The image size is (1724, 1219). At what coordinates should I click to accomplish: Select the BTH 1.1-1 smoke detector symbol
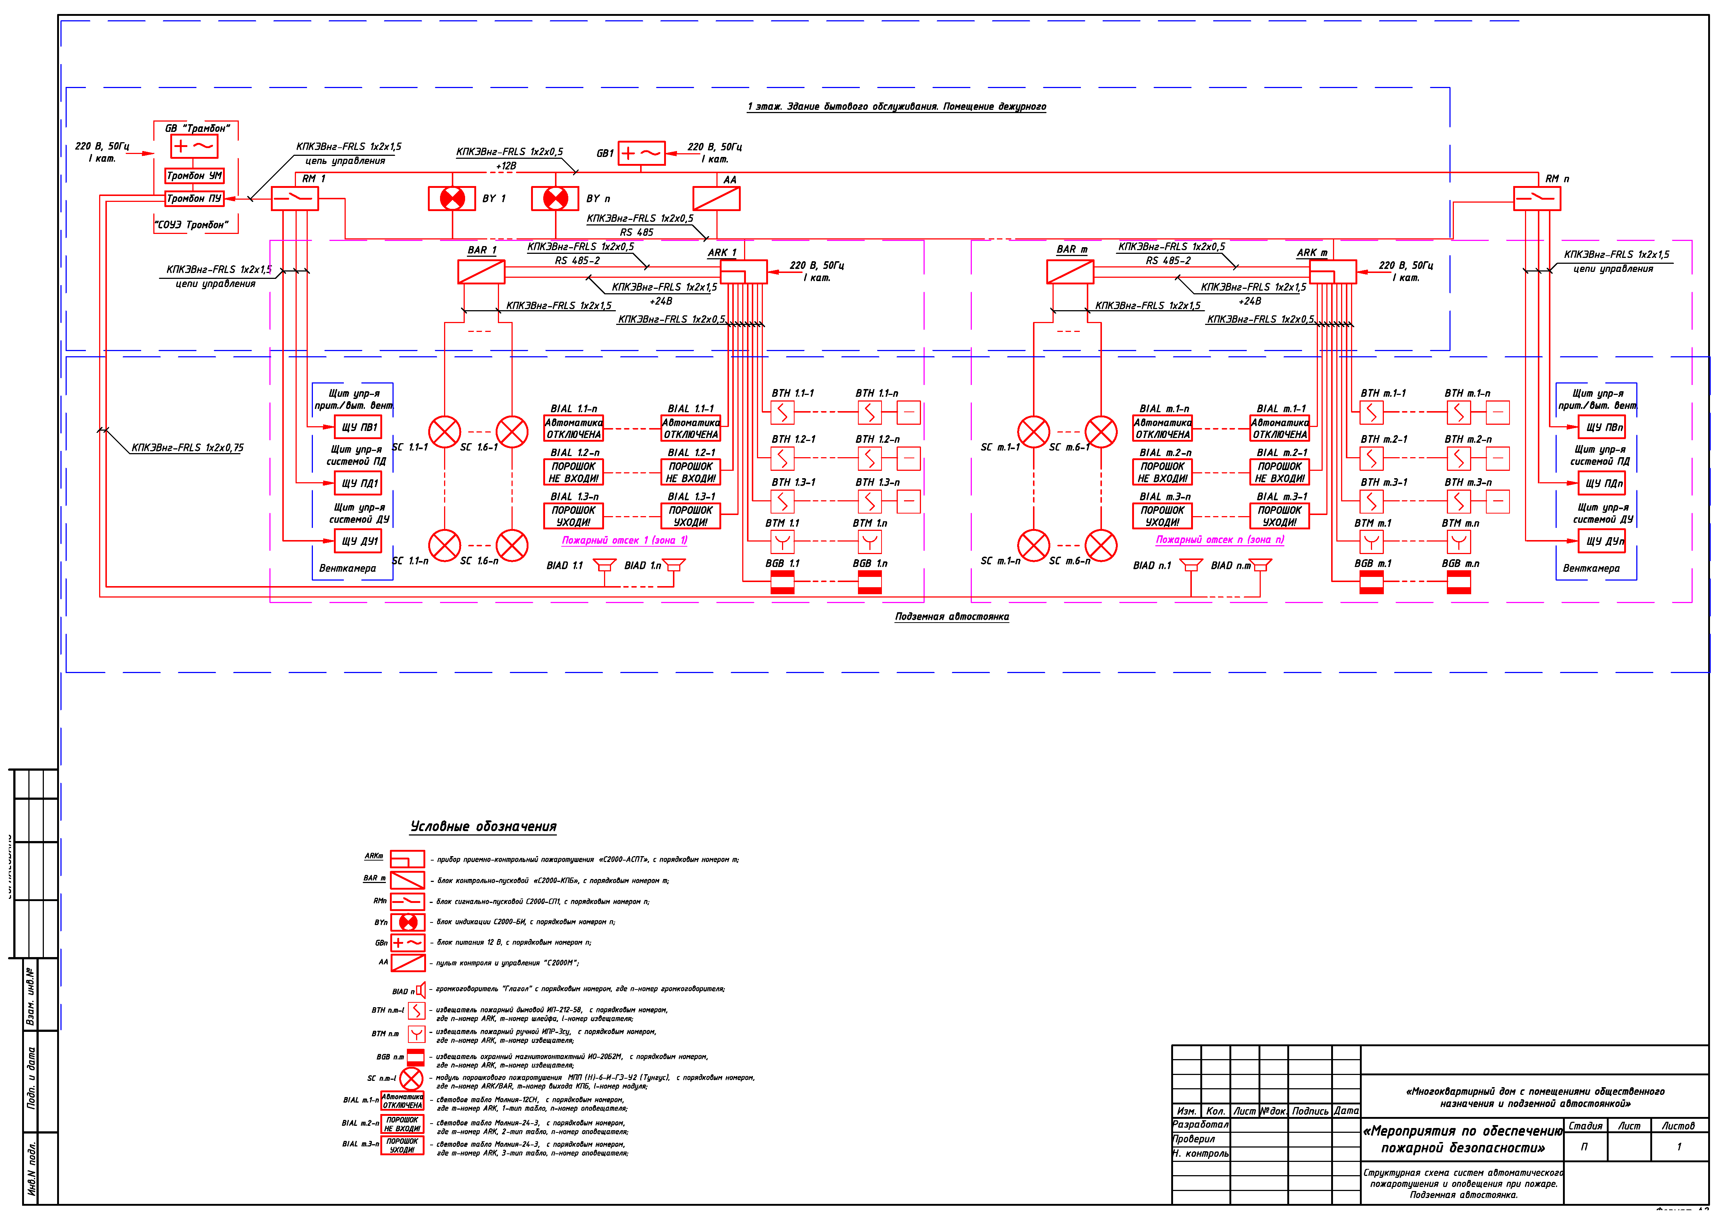[x=782, y=412]
